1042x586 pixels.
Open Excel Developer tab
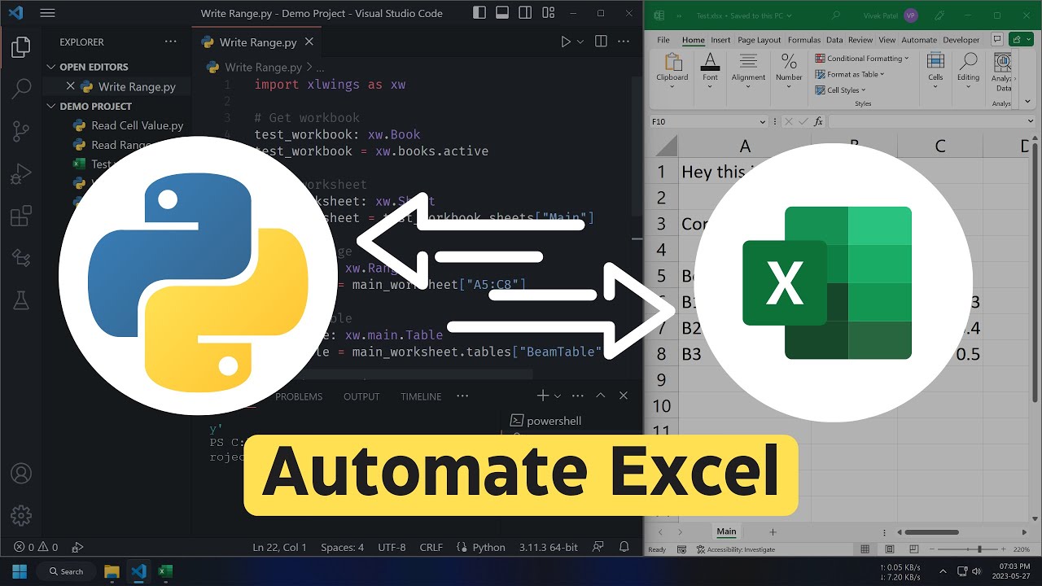tap(961, 40)
